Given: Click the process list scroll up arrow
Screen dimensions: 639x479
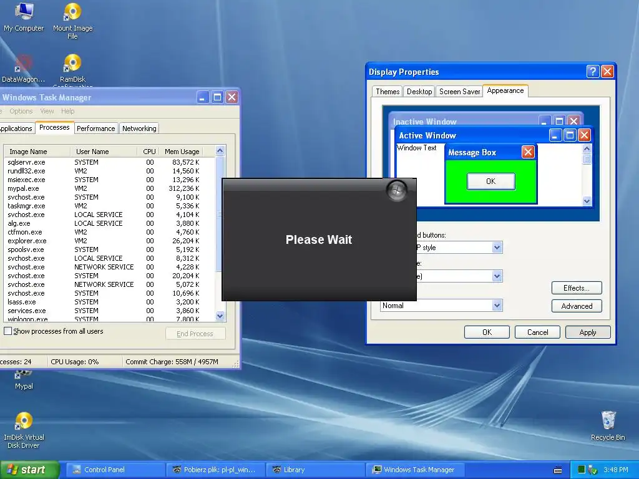Looking at the screenshot, I should coord(220,151).
